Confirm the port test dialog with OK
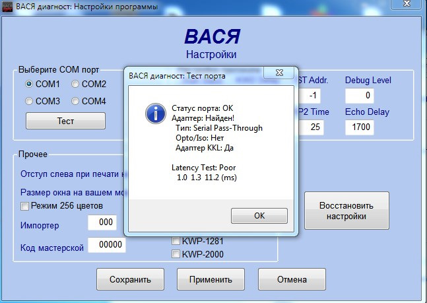 pyautogui.click(x=259, y=216)
